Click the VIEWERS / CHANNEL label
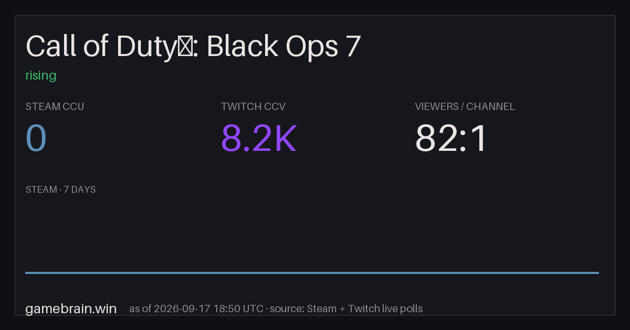The width and height of the screenshot is (630, 330). click(465, 107)
